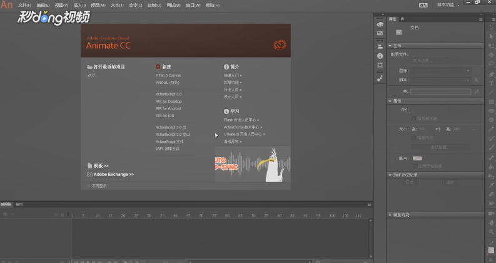The image size is (496, 263).
Task: Select the Camera tool
Action: point(491,214)
